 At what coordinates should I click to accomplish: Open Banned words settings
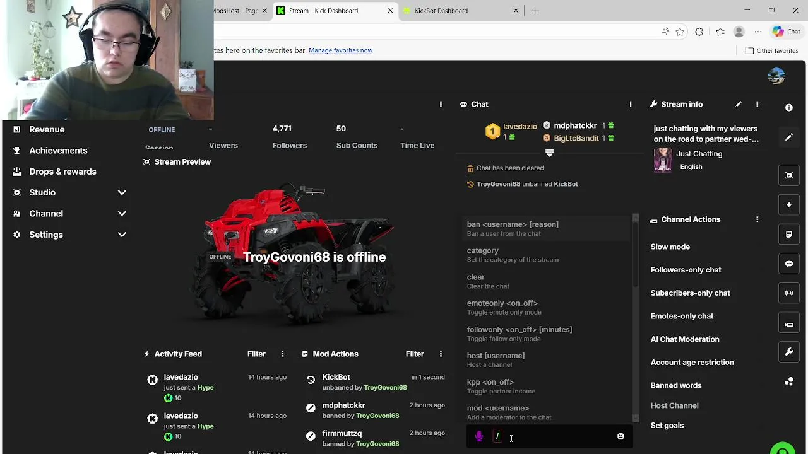click(676, 385)
